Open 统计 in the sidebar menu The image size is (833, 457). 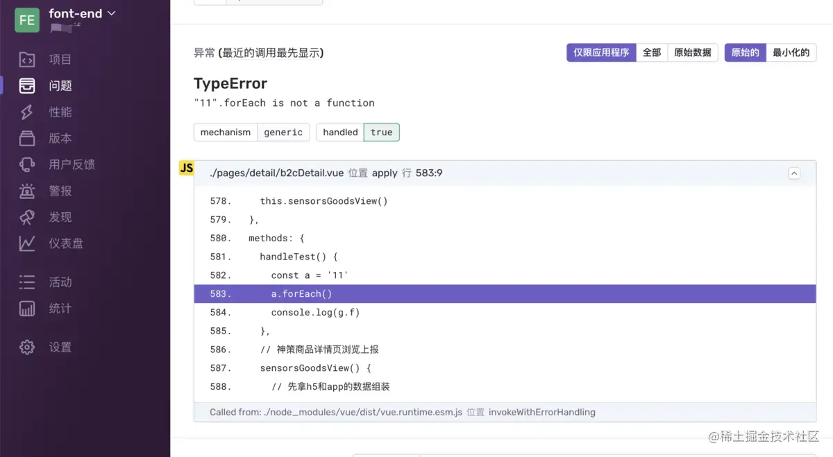pyautogui.click(x=60, y=309)
